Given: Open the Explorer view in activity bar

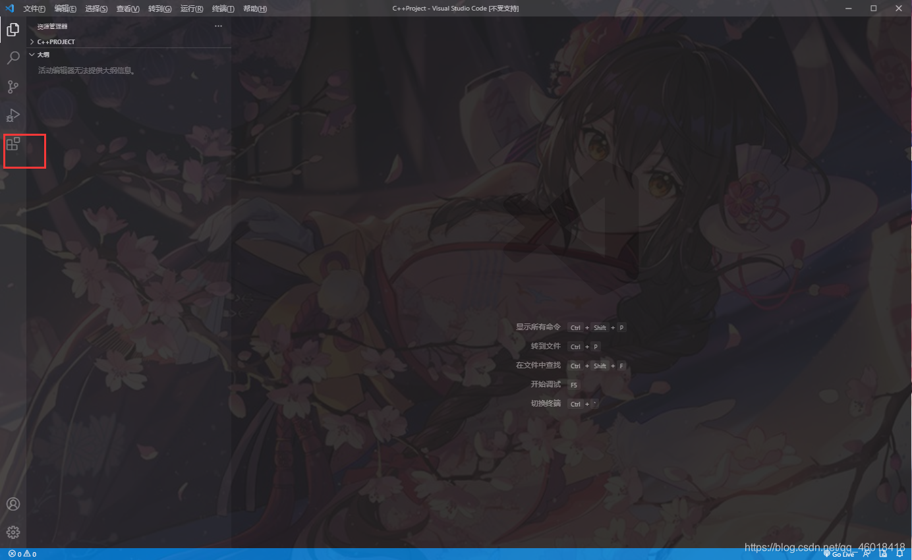Looking at the screenshot, I should [13, 30].
